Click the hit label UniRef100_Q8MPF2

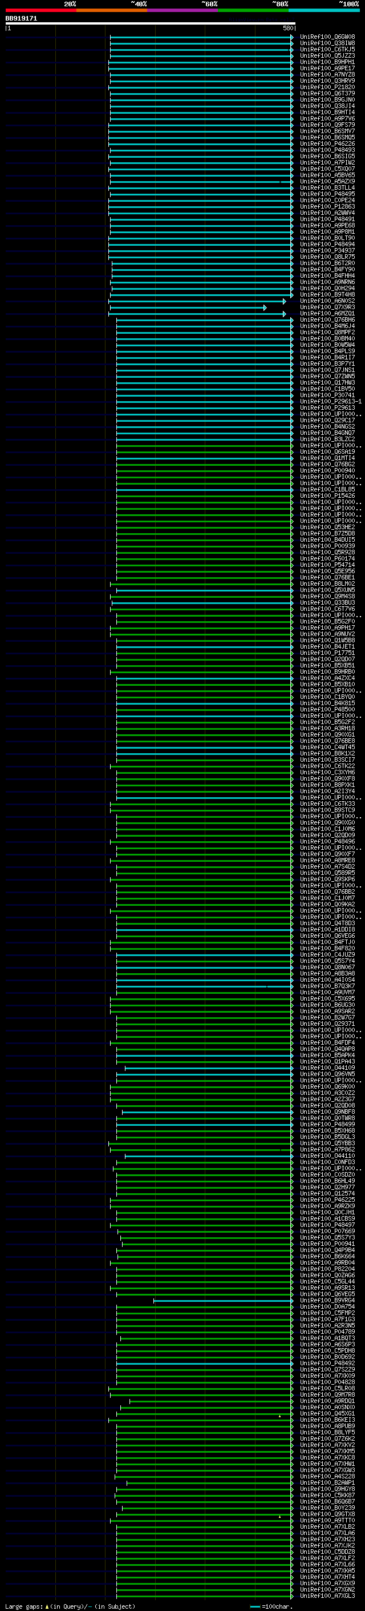(327, 332)
